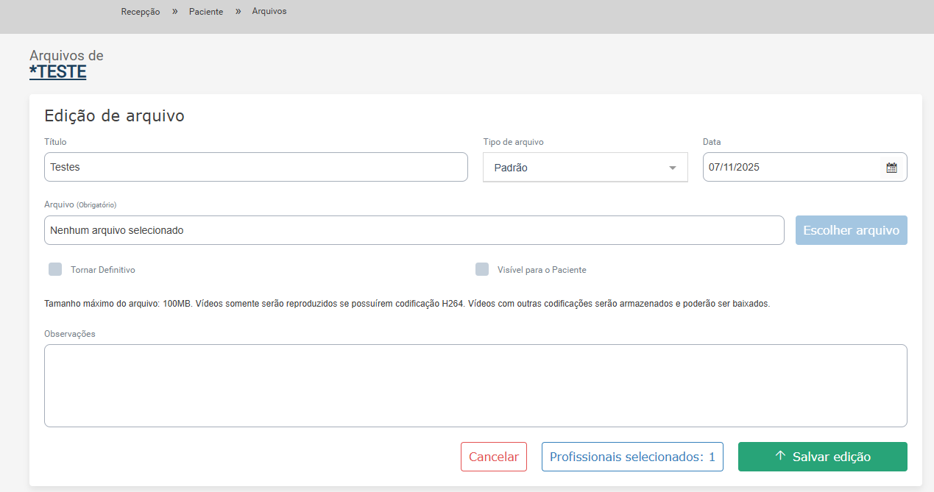Enable the Tornar Definitivo checkbox
Image resolution: width=934 pixels, height=492 pixels.
pyautogui.click(x=55, y=269)
